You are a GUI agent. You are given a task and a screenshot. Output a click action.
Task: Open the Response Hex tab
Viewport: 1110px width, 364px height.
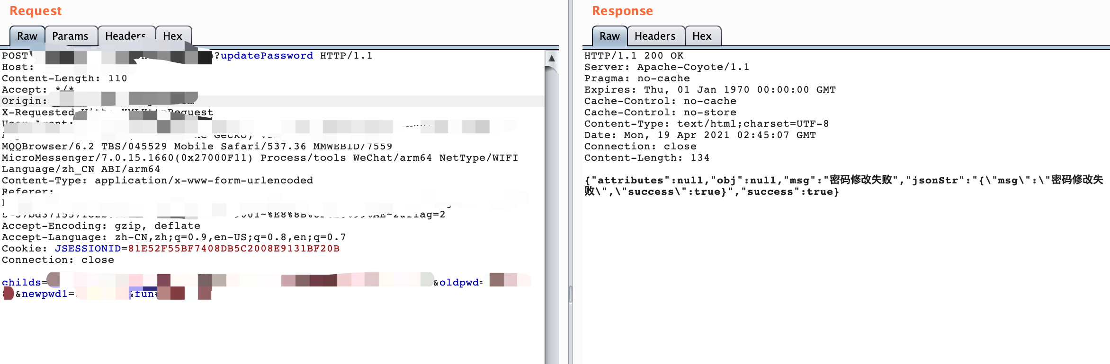(702, 36)
